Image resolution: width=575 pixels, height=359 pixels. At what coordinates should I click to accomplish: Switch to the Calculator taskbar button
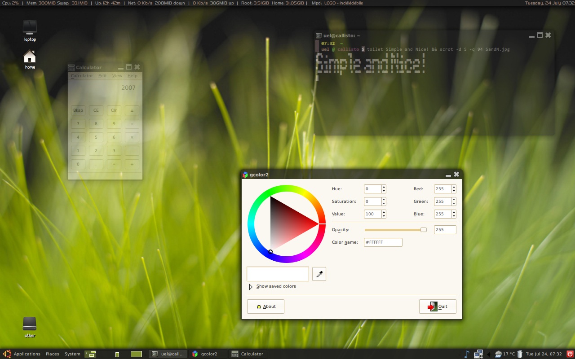(248, 354)
